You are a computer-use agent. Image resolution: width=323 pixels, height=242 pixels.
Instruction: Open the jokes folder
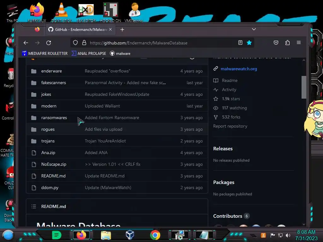[46, 94]
